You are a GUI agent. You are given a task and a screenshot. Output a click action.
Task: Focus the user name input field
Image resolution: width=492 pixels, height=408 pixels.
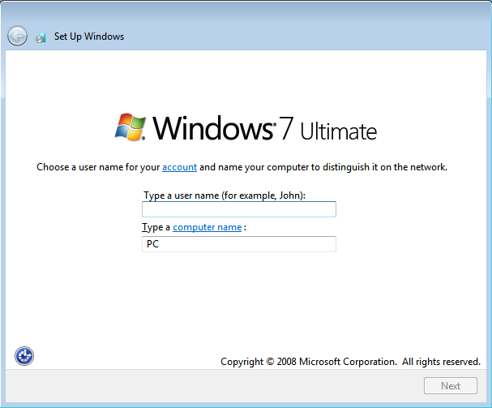click(x=239, y=209)
